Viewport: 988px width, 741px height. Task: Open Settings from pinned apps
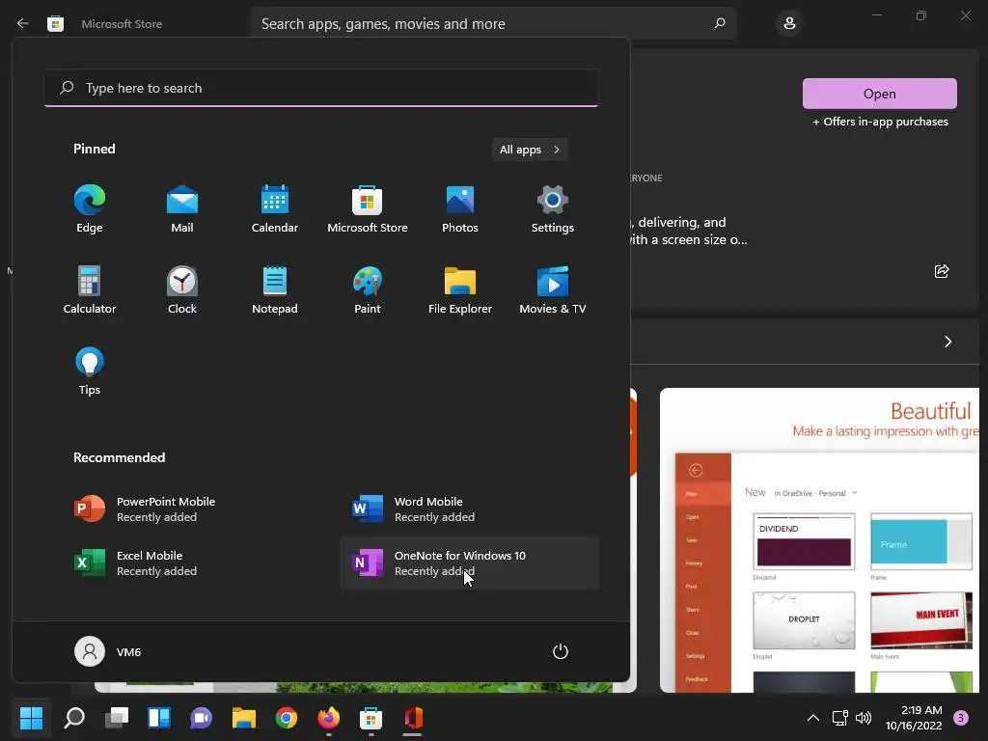point(553,209)
